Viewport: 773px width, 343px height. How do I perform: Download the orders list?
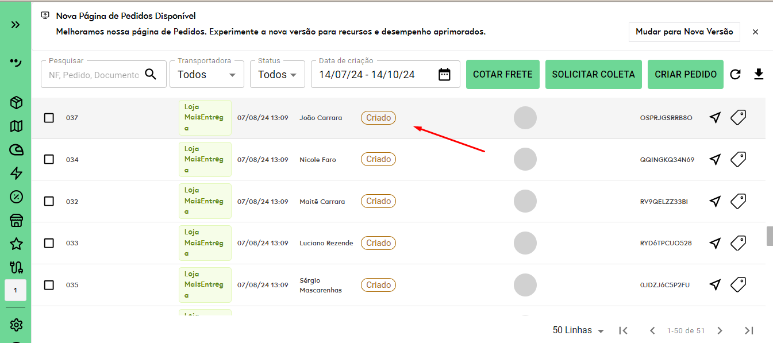pyautogui.click(x=759, y=74)
